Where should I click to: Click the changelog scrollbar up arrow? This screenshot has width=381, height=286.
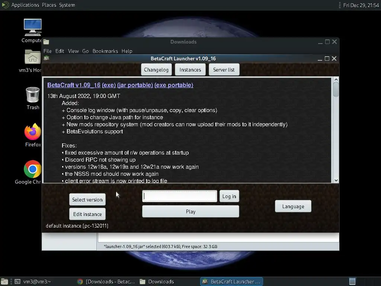click(336, 80)
